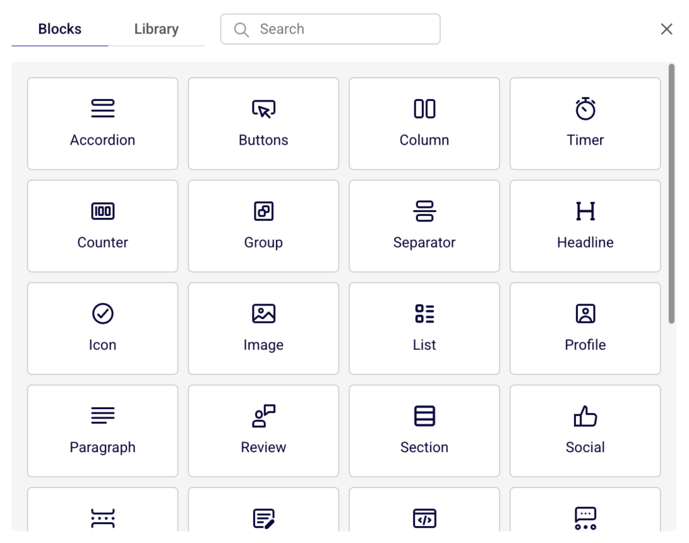Click the dotted spacer block icon

102,518
